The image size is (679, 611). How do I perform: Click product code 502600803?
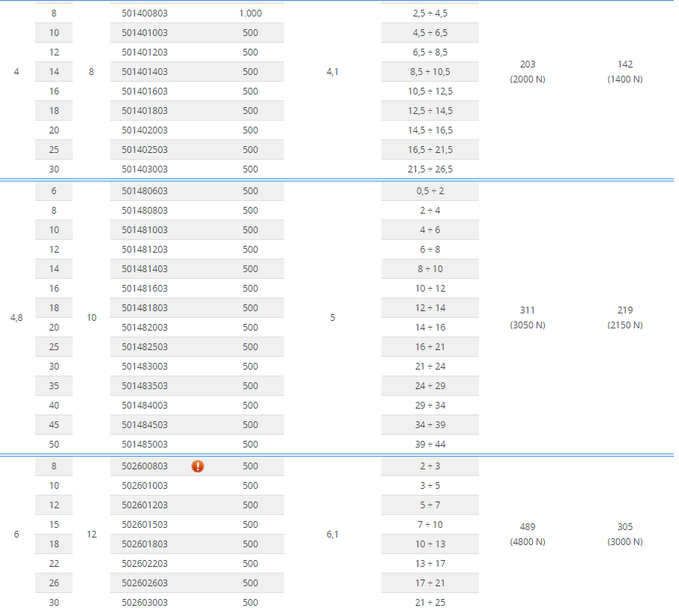coord(145,466)
